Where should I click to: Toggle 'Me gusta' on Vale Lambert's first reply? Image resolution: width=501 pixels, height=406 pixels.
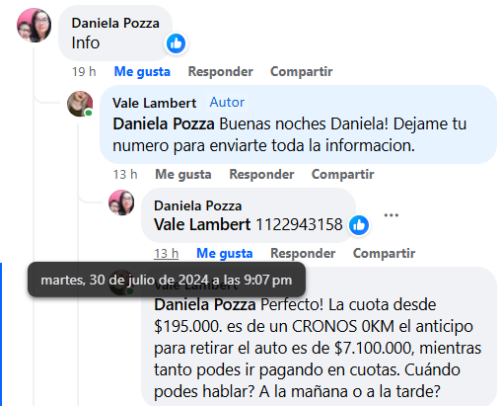[183, 174]
